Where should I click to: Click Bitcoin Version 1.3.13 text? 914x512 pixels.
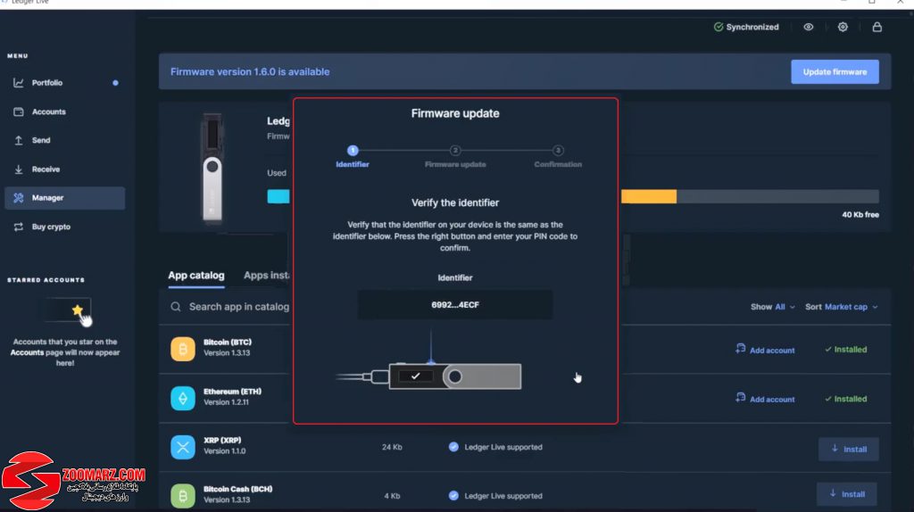[227, 353]
